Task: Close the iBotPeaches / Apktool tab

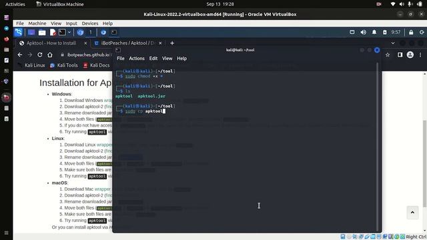Action: [160, 43]
